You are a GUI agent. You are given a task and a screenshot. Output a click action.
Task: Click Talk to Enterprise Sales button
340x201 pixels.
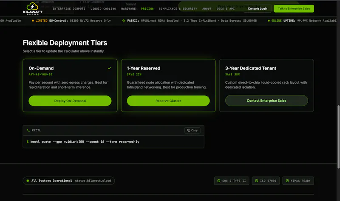coord(294,8)
